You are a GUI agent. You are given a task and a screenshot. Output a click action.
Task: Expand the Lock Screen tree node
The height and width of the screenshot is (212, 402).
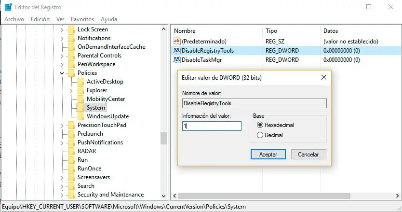click(62, 29)
